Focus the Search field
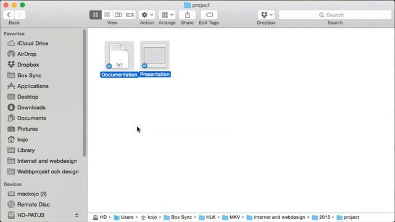 click(x=335, y=15)
